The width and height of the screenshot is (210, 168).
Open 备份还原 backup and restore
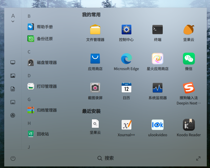pyautogui.click(x=40, y=39)
